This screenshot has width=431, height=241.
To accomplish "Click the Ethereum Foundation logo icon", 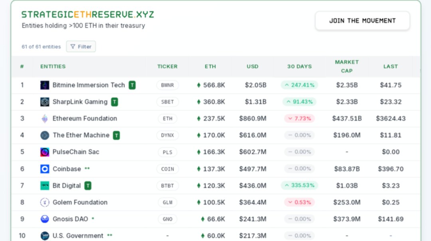I will [x=45, y=119].
